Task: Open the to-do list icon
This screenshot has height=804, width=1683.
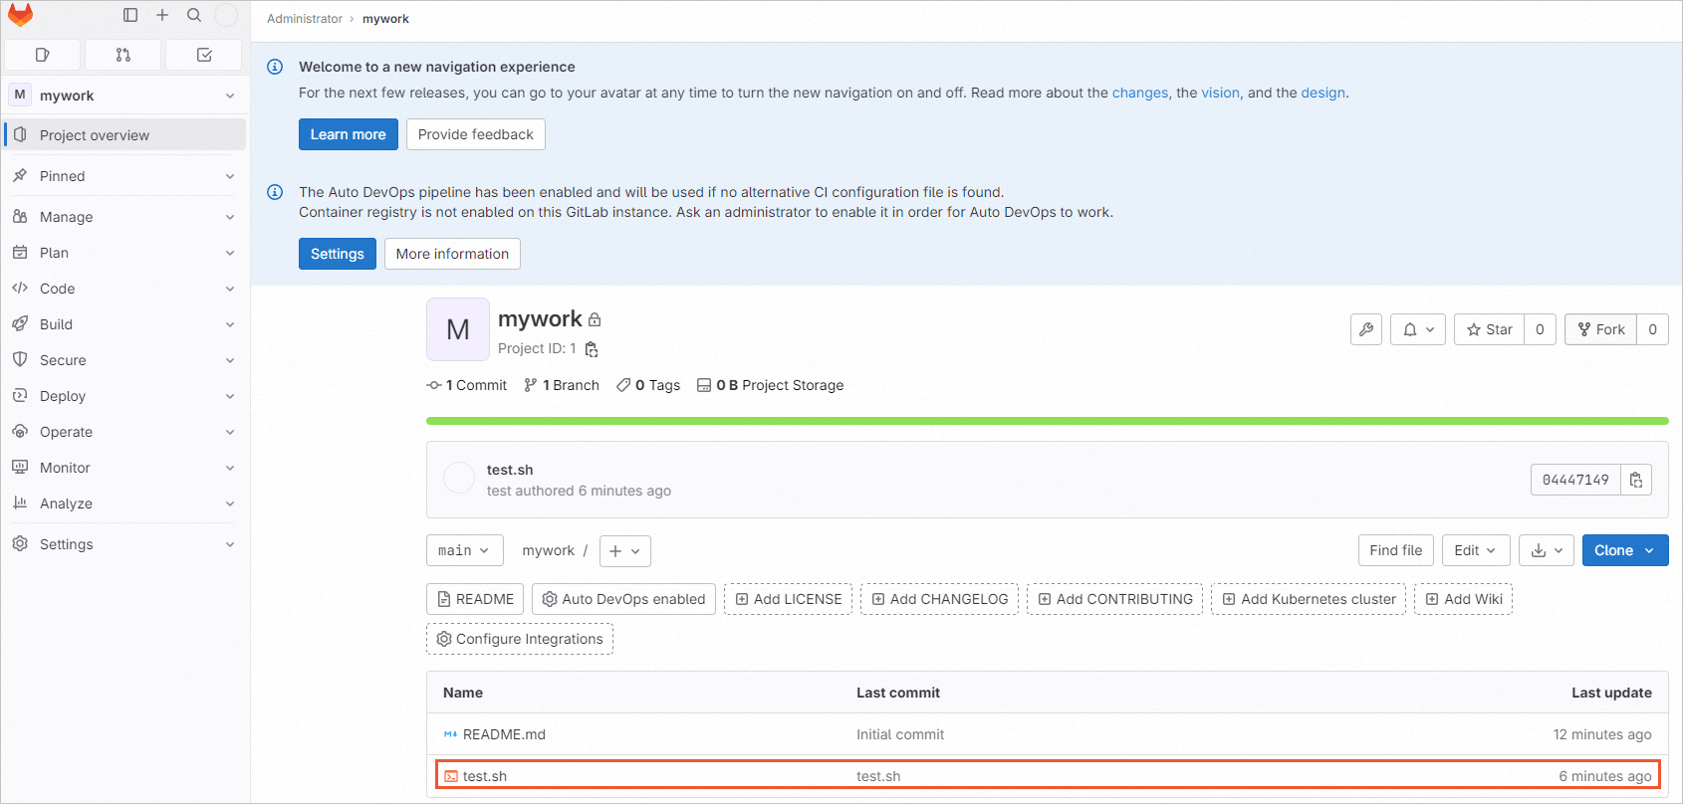Action: pyautogui.click(x=204, y=55)
